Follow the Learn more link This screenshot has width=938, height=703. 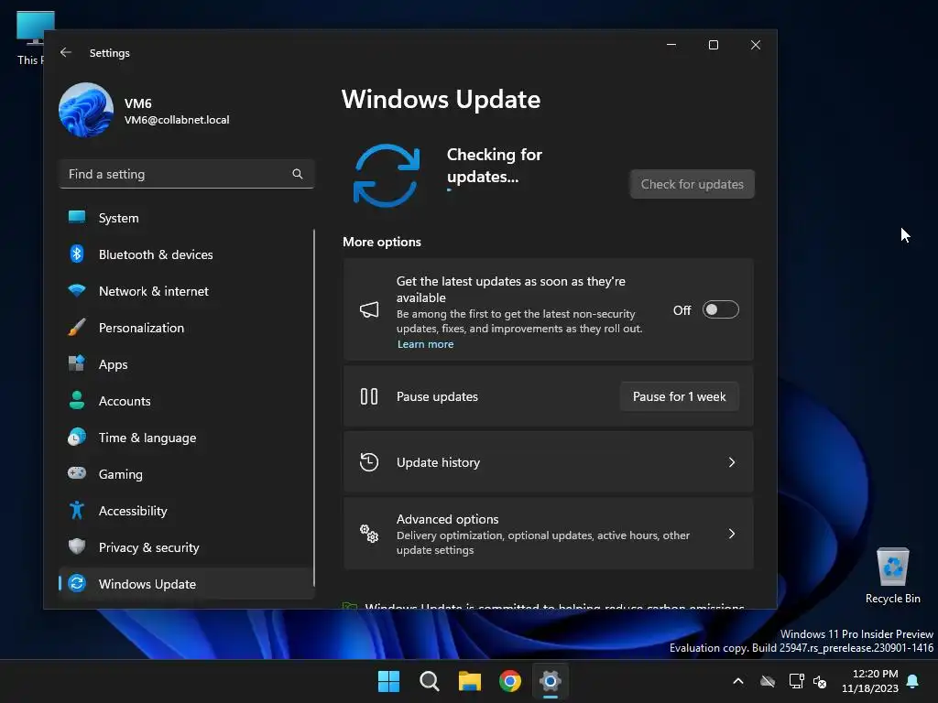(x=425, y=344)
